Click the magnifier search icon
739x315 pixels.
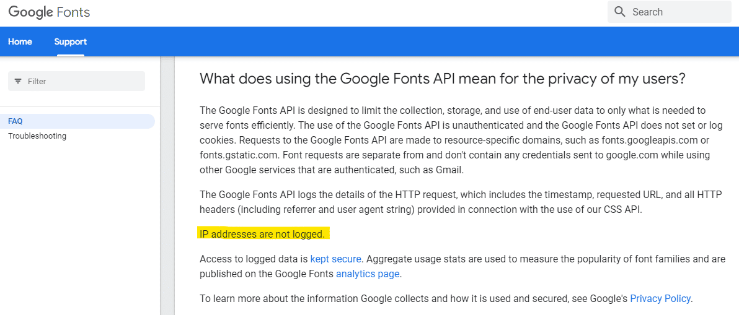pyautogui.click(x=620, y=12)
